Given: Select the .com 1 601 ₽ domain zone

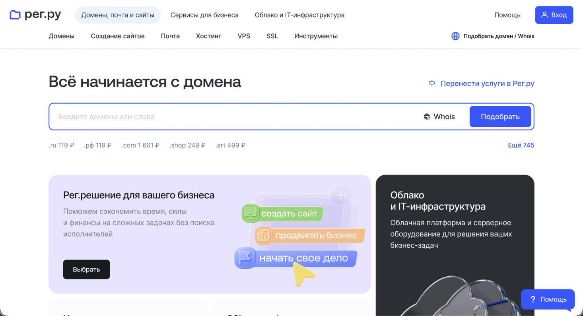Looking at the screenshot, I should (140, 145).
